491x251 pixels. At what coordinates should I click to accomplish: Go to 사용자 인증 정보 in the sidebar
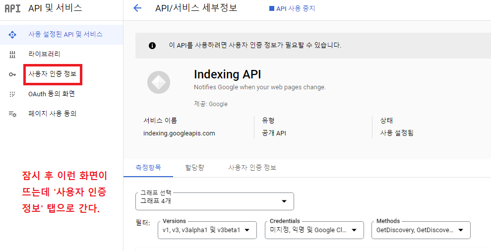(x=53, y=74)
